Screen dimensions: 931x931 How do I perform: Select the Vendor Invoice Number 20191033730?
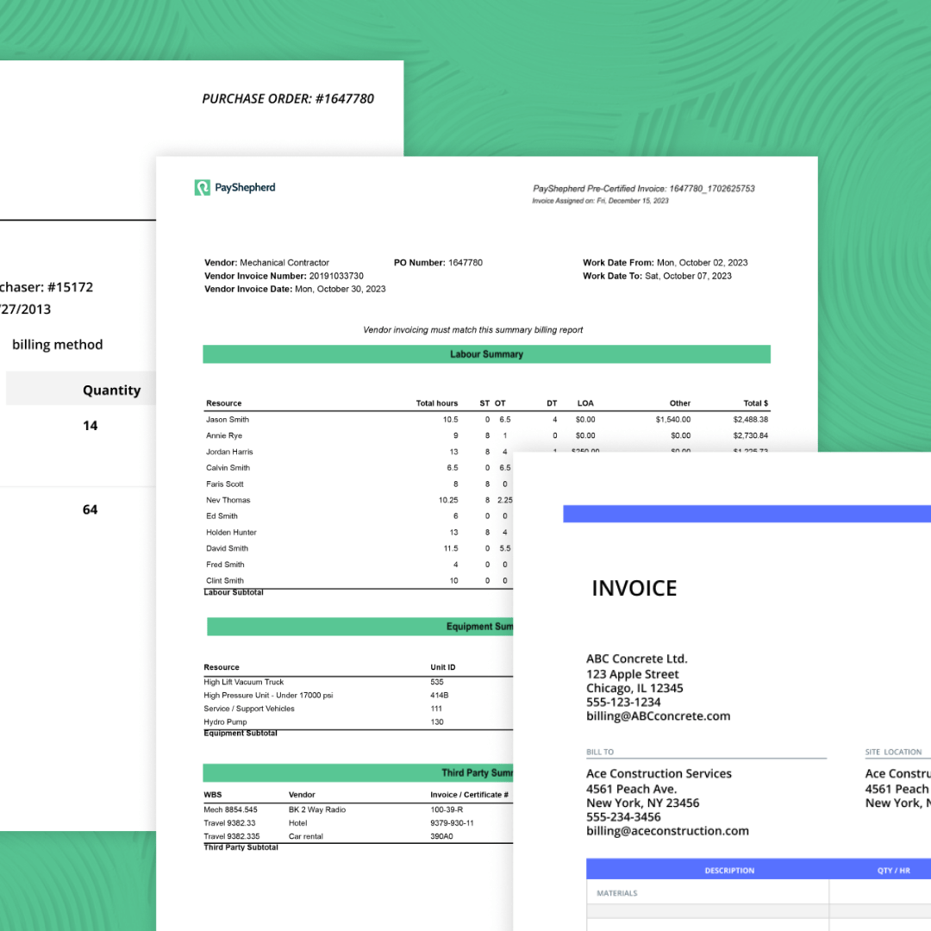(x=284, y=276)
